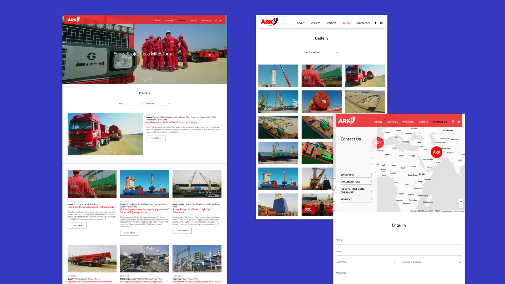Open About in Projects page menu
505x284 pixels.
pos(158,21)
